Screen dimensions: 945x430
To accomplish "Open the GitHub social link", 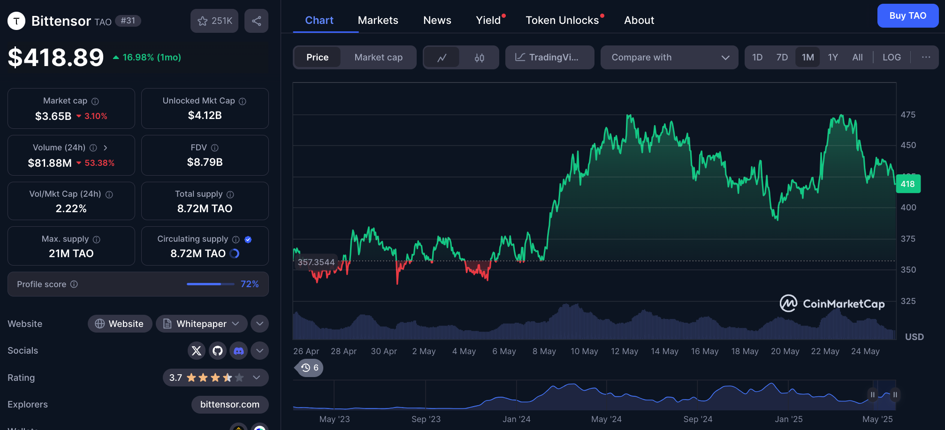I will (x=218, y=350).
